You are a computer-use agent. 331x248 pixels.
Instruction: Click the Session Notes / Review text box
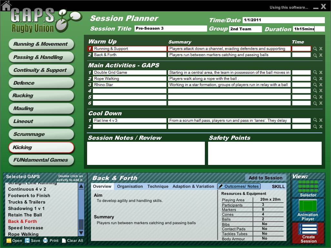click(146, 153)
